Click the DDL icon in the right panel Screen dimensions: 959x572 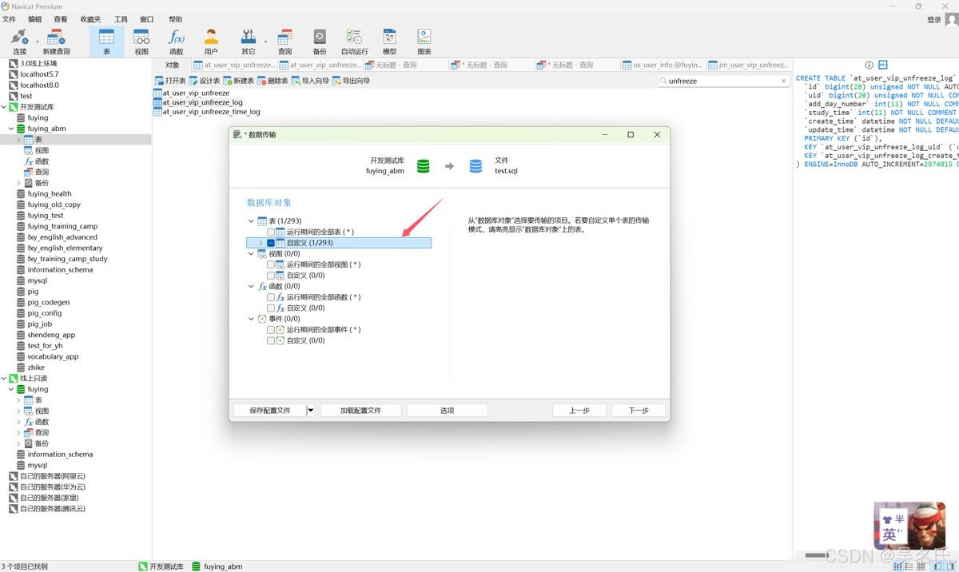click(x=883, y=66)
